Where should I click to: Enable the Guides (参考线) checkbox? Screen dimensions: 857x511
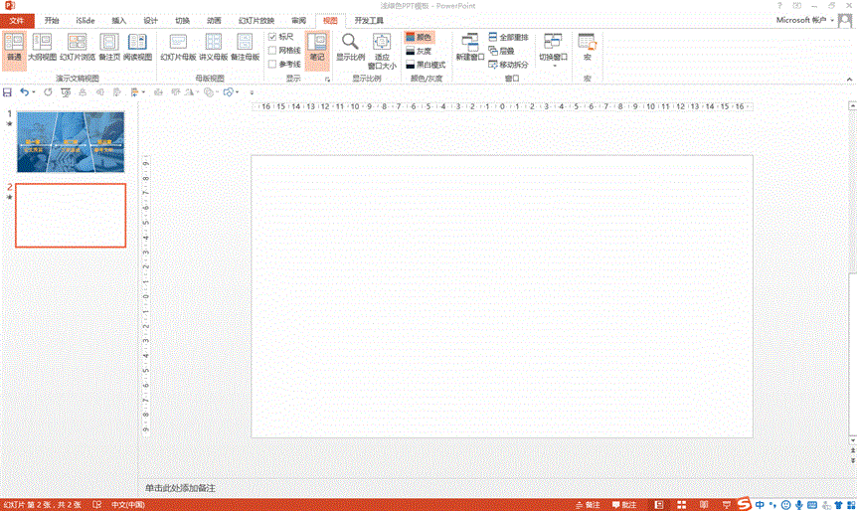(x=273, y=64)
